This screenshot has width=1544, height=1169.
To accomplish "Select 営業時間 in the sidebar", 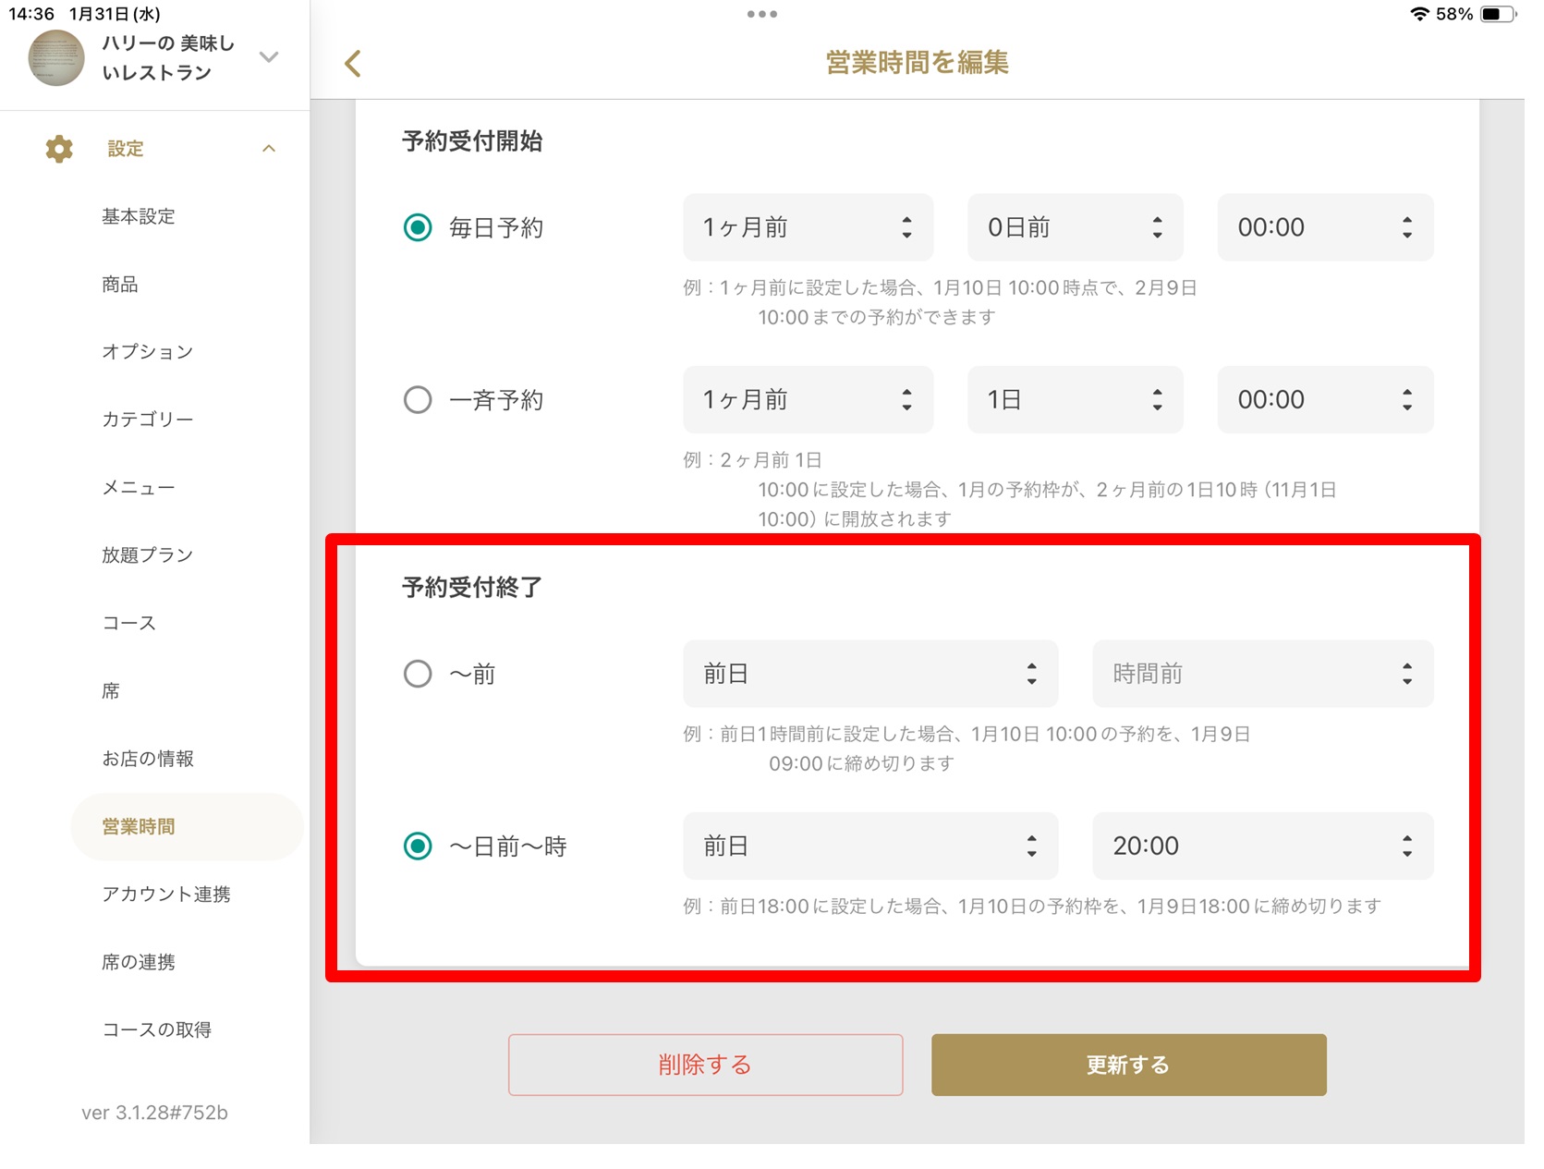I will coord(139,827).
